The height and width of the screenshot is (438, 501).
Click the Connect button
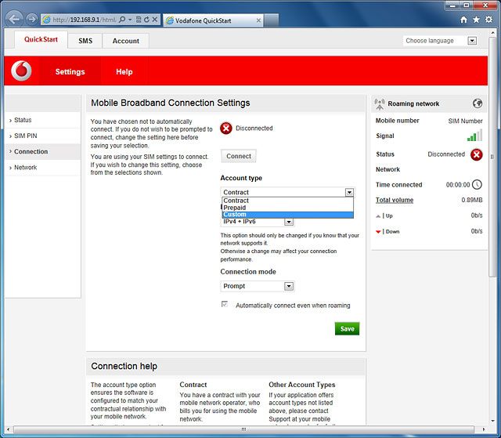(239, 156)
